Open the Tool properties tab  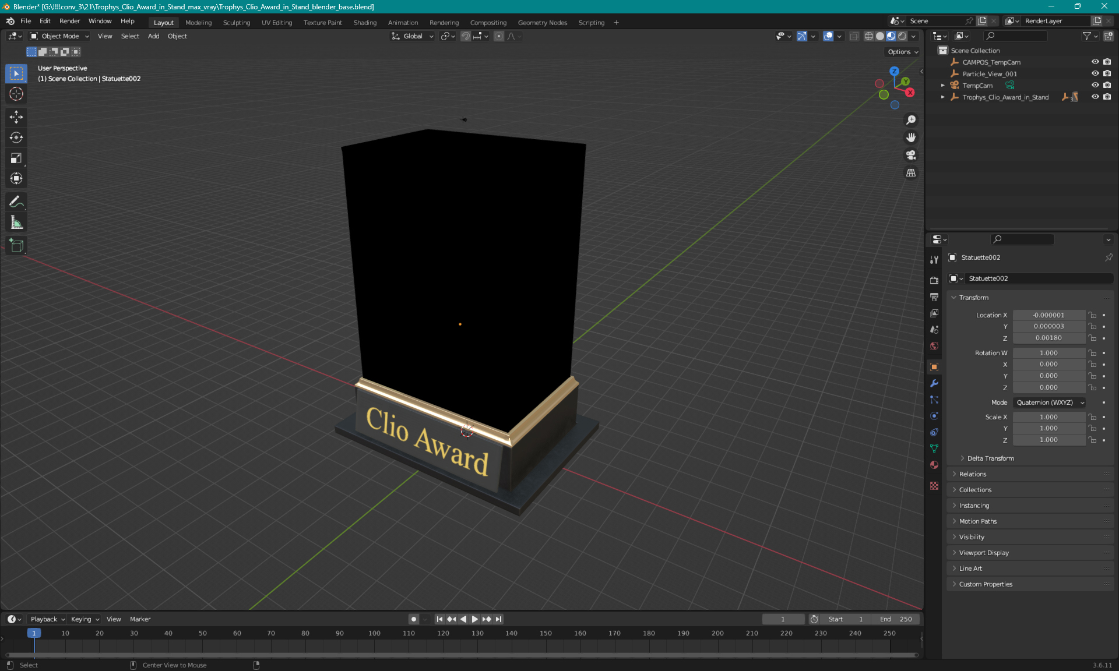pos(934,260)
